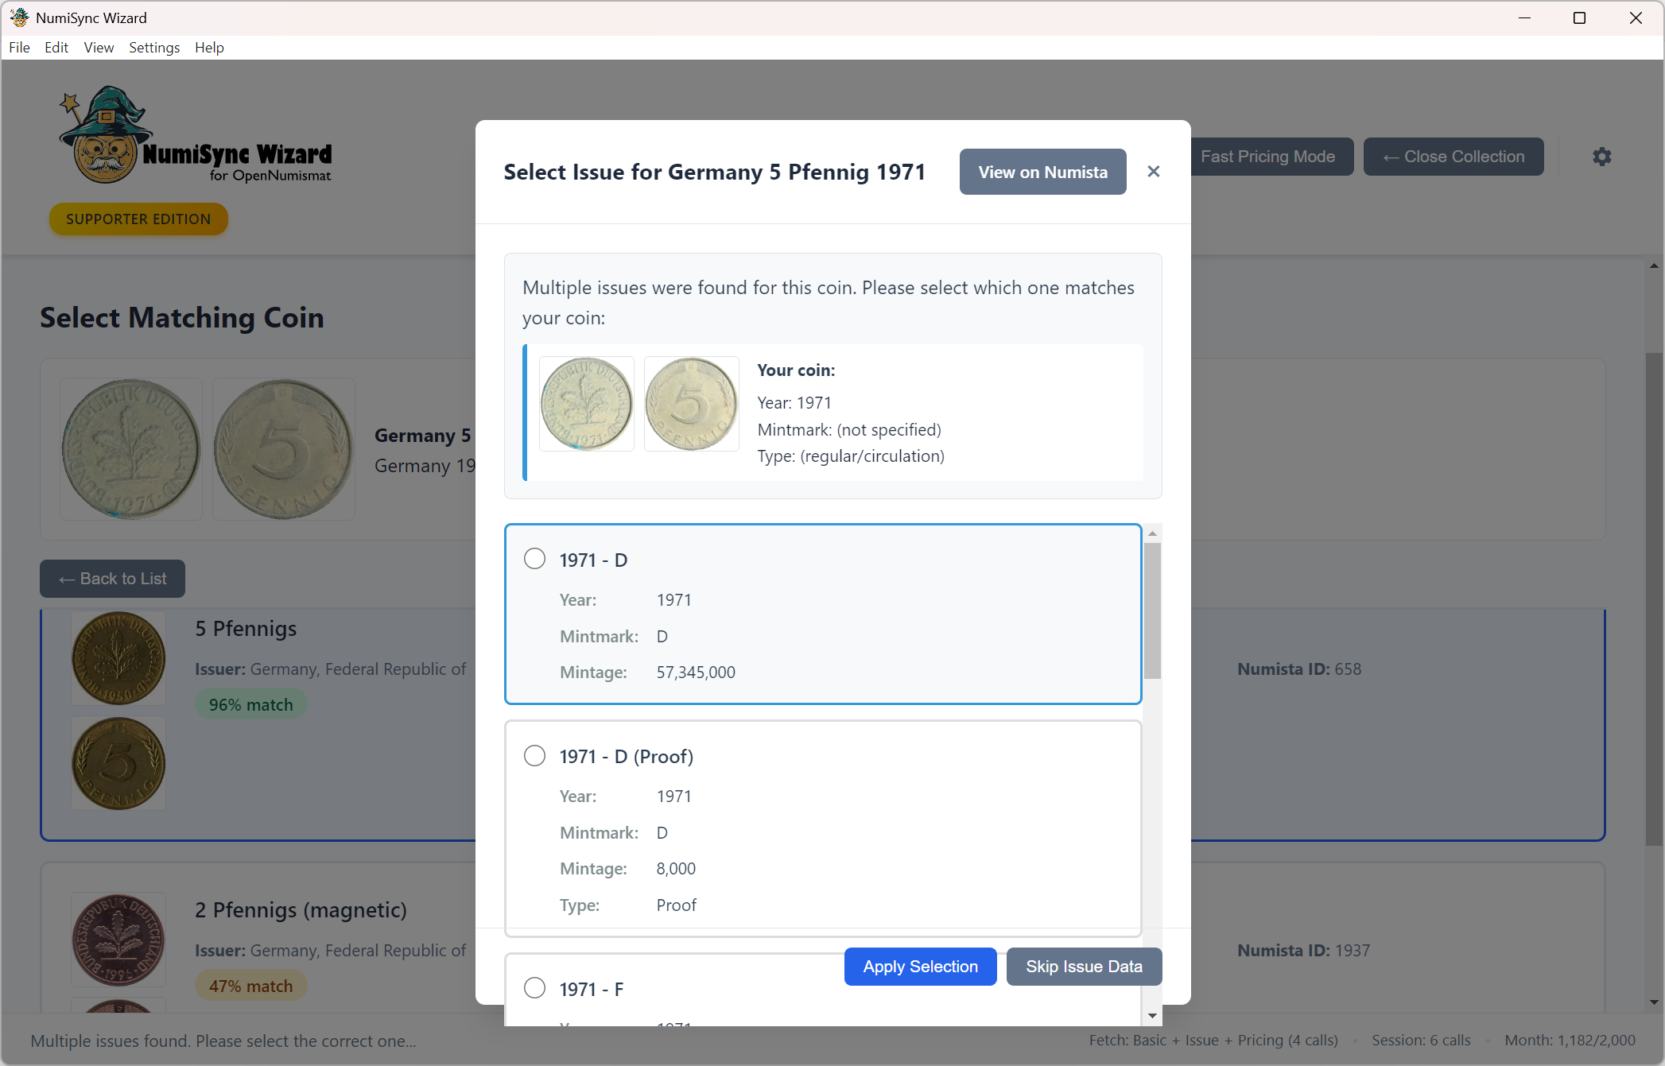
Task: Open the File menu
Action: pos(19,48)
